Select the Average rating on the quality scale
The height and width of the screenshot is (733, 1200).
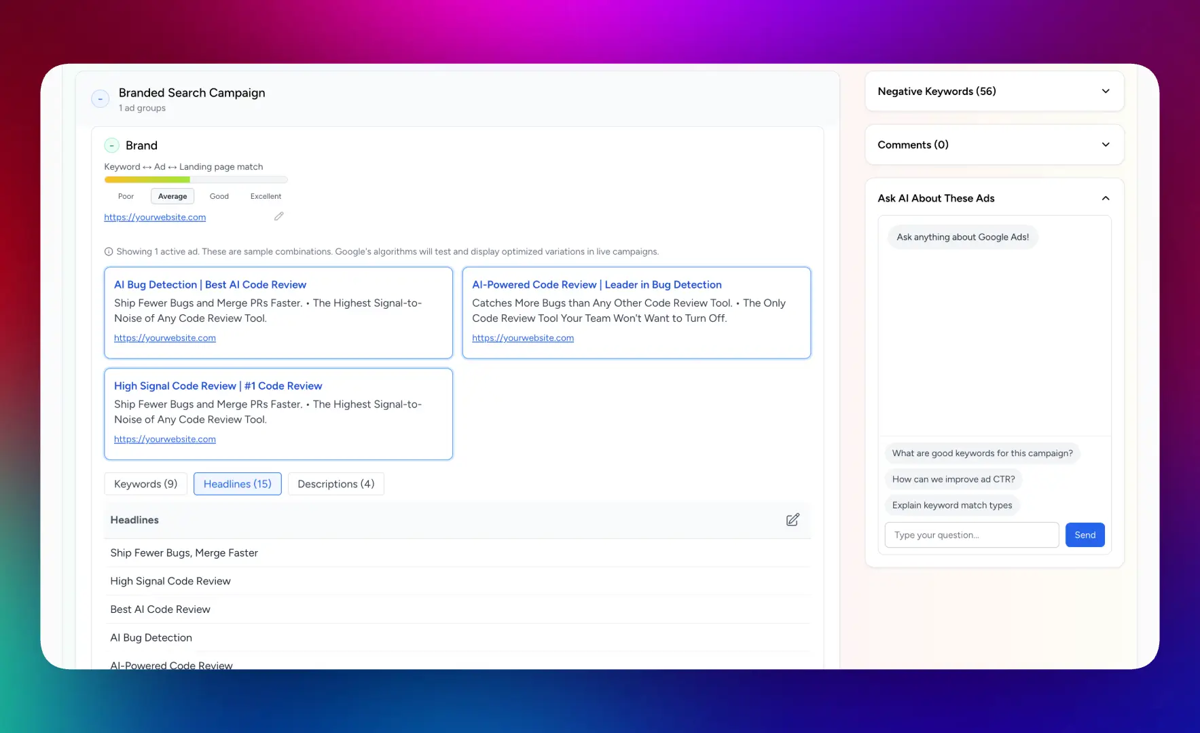[172, 195]
